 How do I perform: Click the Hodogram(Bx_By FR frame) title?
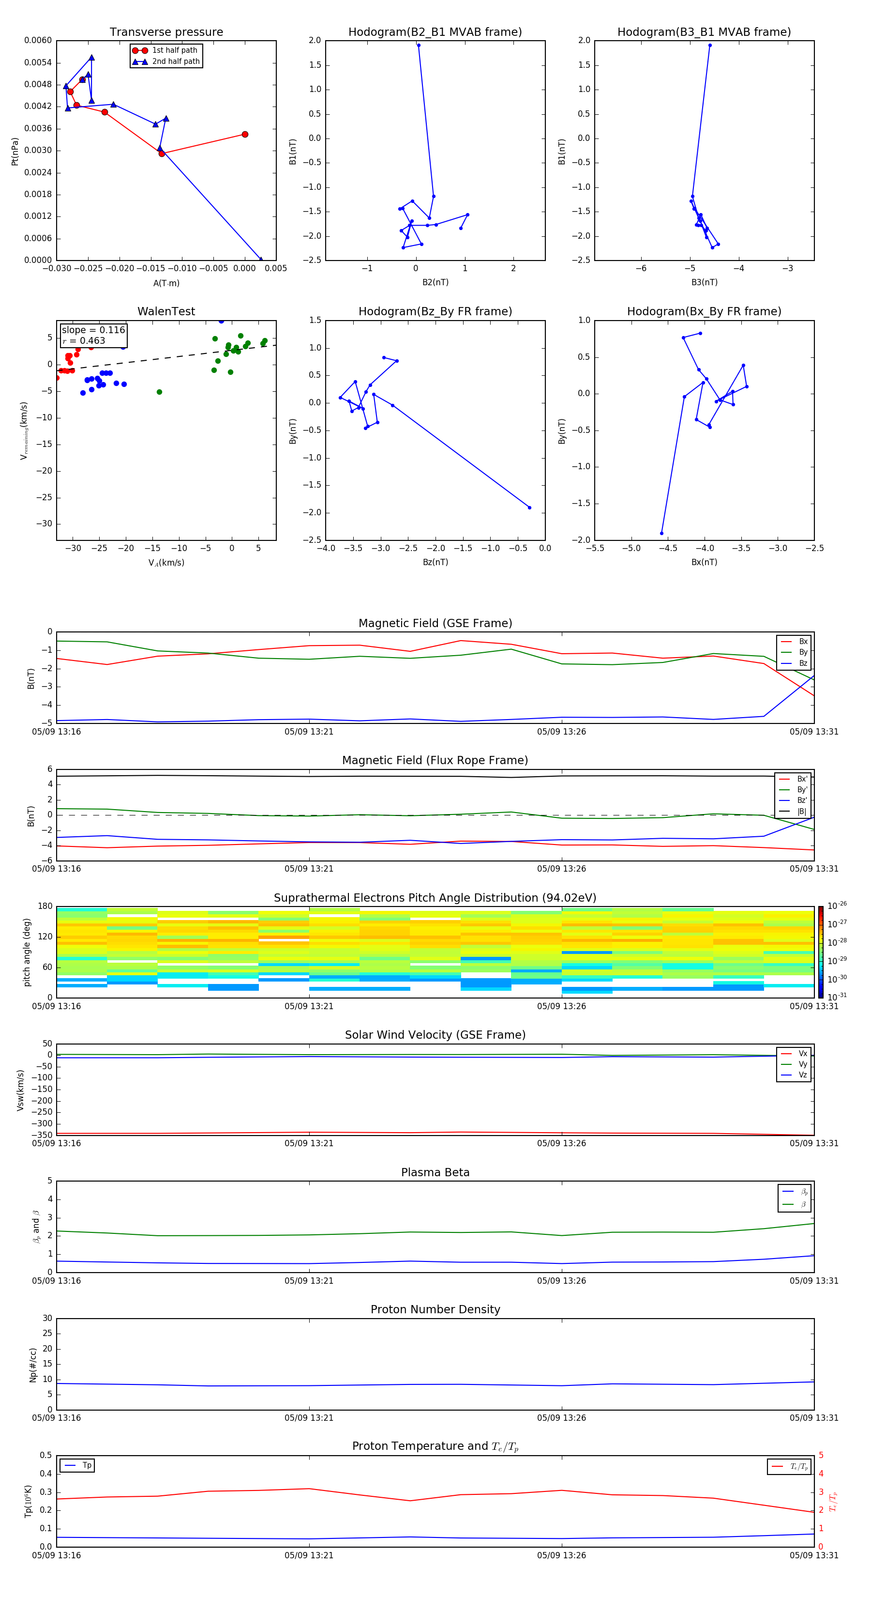704,311
